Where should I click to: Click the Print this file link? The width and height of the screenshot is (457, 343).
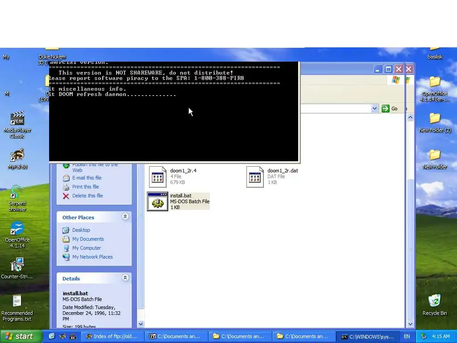point(85,187)
